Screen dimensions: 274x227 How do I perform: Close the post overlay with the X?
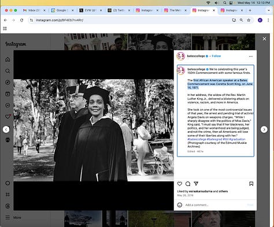click(x=264, y=39)
